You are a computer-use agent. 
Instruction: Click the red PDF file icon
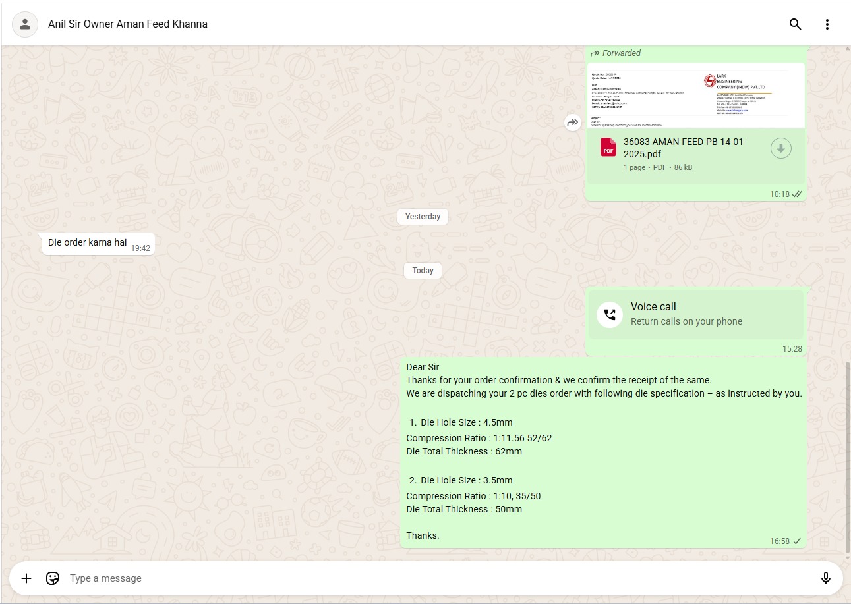click(608, 148)
